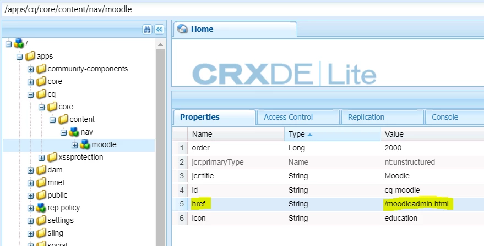Open the Console tab

click(455, 117)
